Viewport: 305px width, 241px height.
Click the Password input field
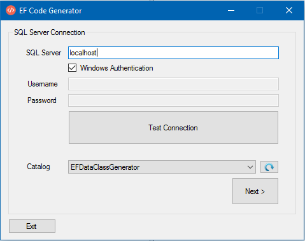click(x=173, y=100)
